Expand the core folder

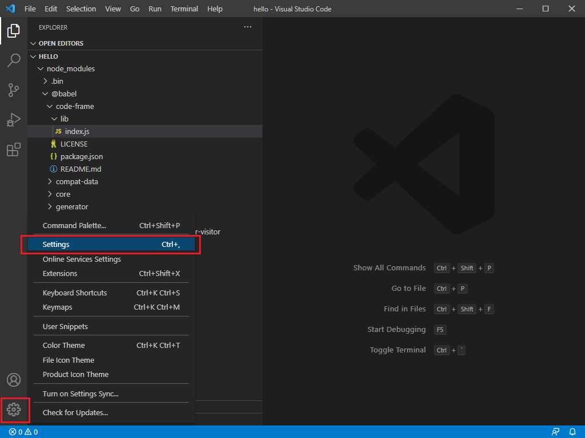click(x=50, y=194)
